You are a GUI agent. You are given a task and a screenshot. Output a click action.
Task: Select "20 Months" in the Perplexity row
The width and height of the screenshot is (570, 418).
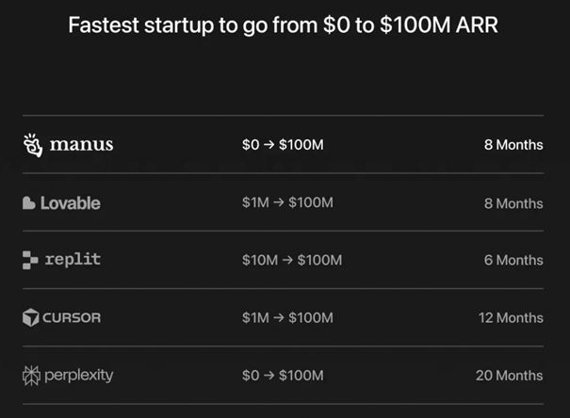[510, 376]
